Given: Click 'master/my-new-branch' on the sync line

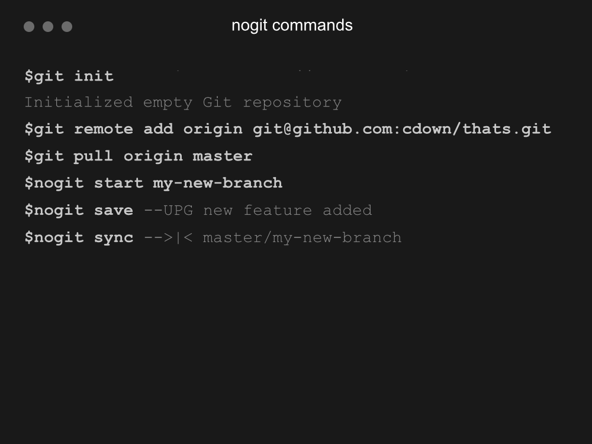Looking at the screenshot, I should (x=302, y=237).
